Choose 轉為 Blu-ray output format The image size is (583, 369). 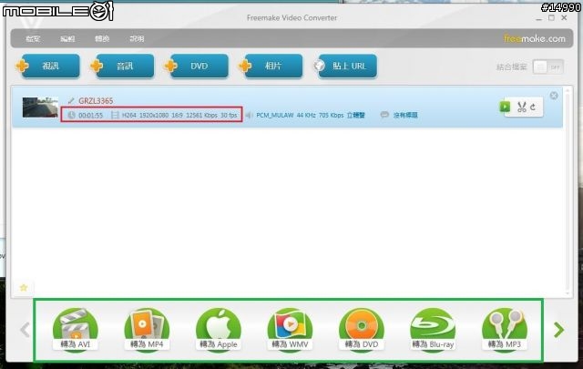click(433, 330)
